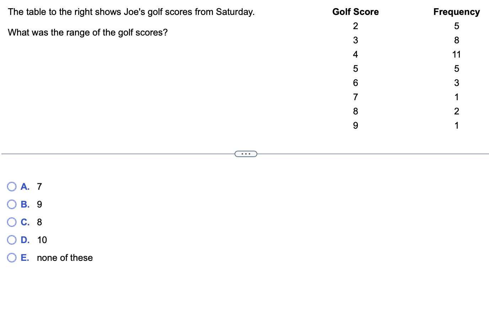Click the Joe's golf scores sentence
This screenshot has width=489, height=317.
[131, 12]
